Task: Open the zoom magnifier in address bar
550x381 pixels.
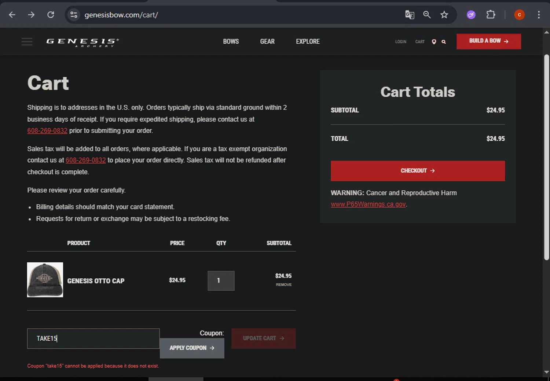Action: (427, 15)
